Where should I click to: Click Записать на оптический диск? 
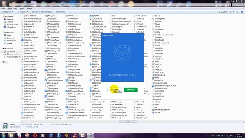[42, 12]
